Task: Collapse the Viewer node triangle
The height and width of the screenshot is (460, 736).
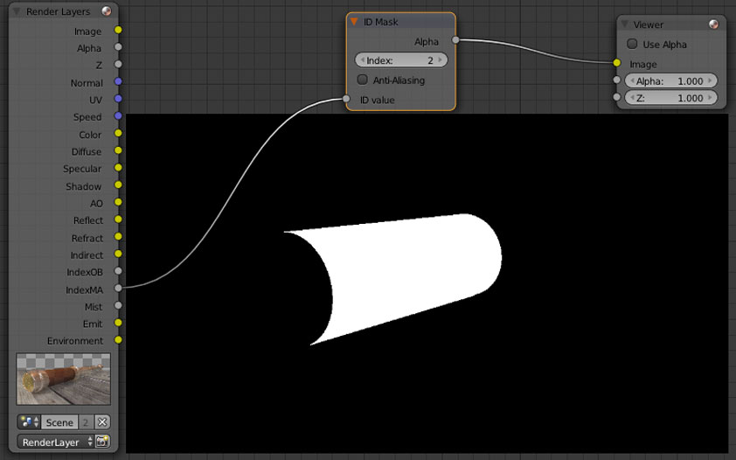Action: pos(625,24)
